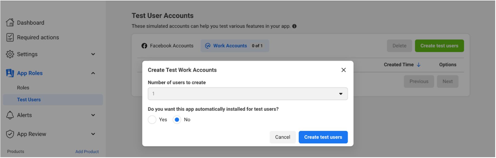The height and width of the screenshot is (158, 496).
Task: Click the Next pagination button
Action: 447,81
